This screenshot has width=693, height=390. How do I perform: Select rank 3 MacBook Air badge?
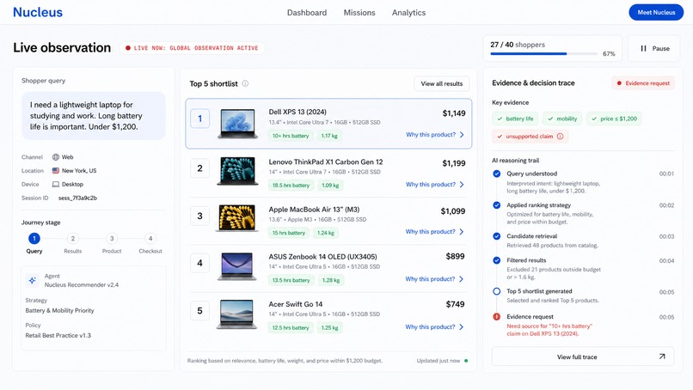[x=199, y=216]
